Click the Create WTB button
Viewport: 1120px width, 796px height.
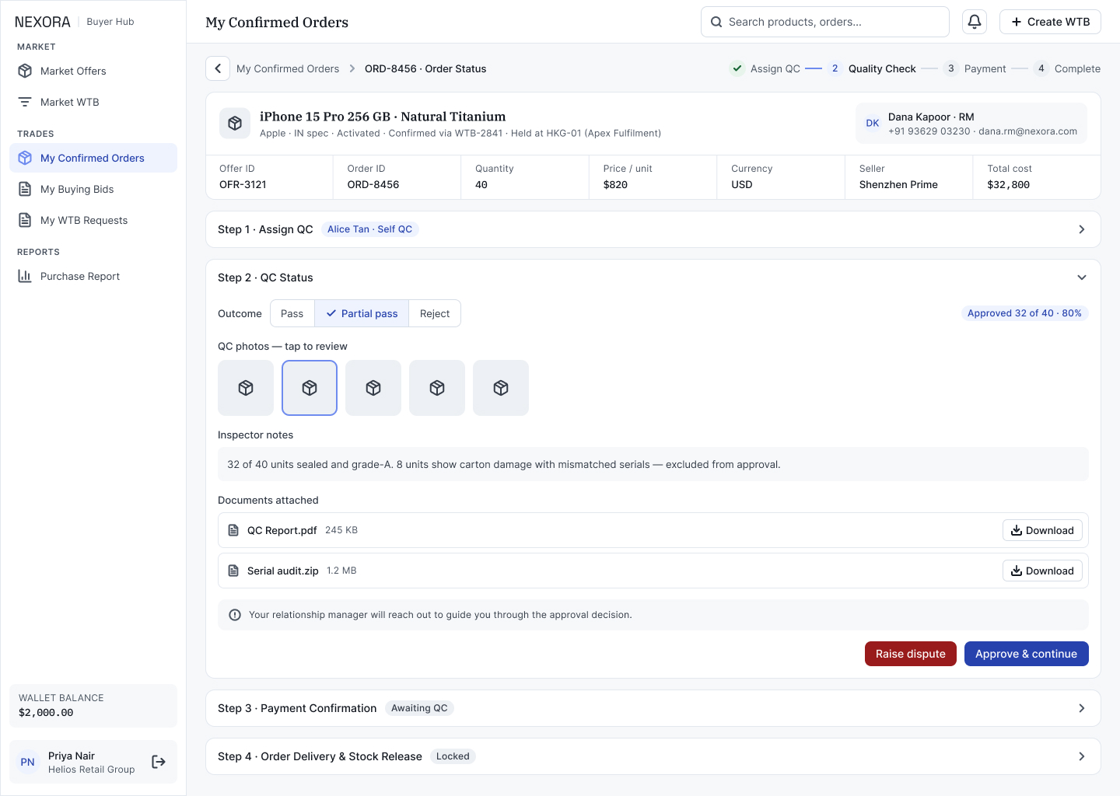pyautogui.click(x=1050, y=22)
